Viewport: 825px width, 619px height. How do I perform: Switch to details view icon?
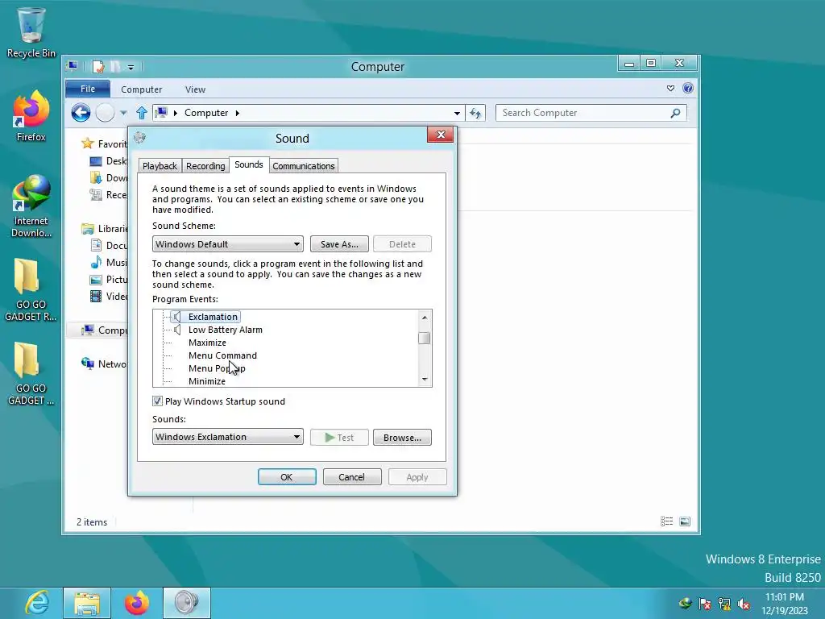coord(666,521)
